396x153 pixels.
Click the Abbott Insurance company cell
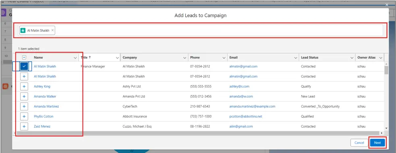point(135,116)
